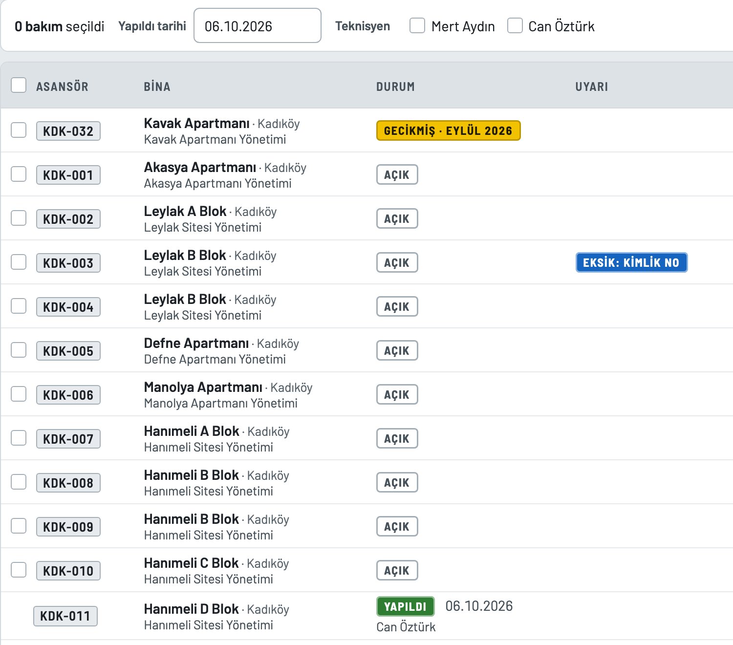Click the YAPILDI status badge for KDK-011

(x=406, y=606)
